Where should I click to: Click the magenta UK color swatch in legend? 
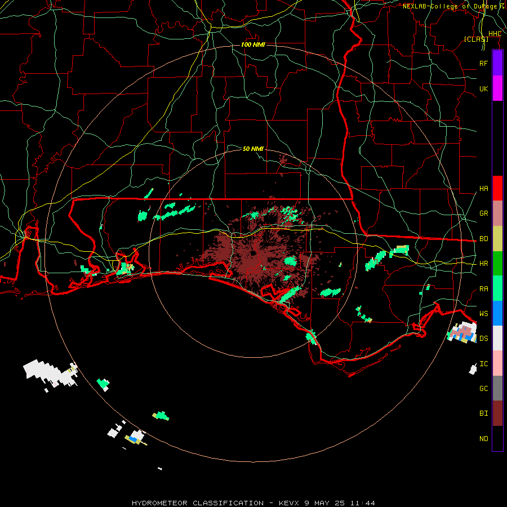pyautogui.click(x=497, y=88)
